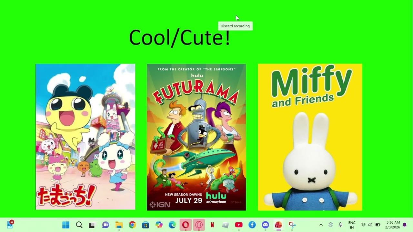The image size is (413, 232).
Task: Open Discord from the taskbar
Action: pyautogui.click(x=266, y=225)
